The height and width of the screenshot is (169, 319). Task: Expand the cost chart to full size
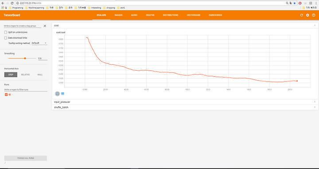pyautogui.click(x=57, y=94)
